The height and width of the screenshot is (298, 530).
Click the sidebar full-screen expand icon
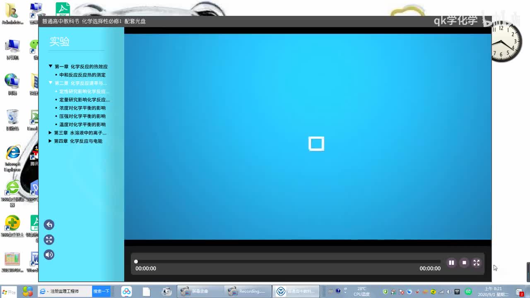click(49, 240)
